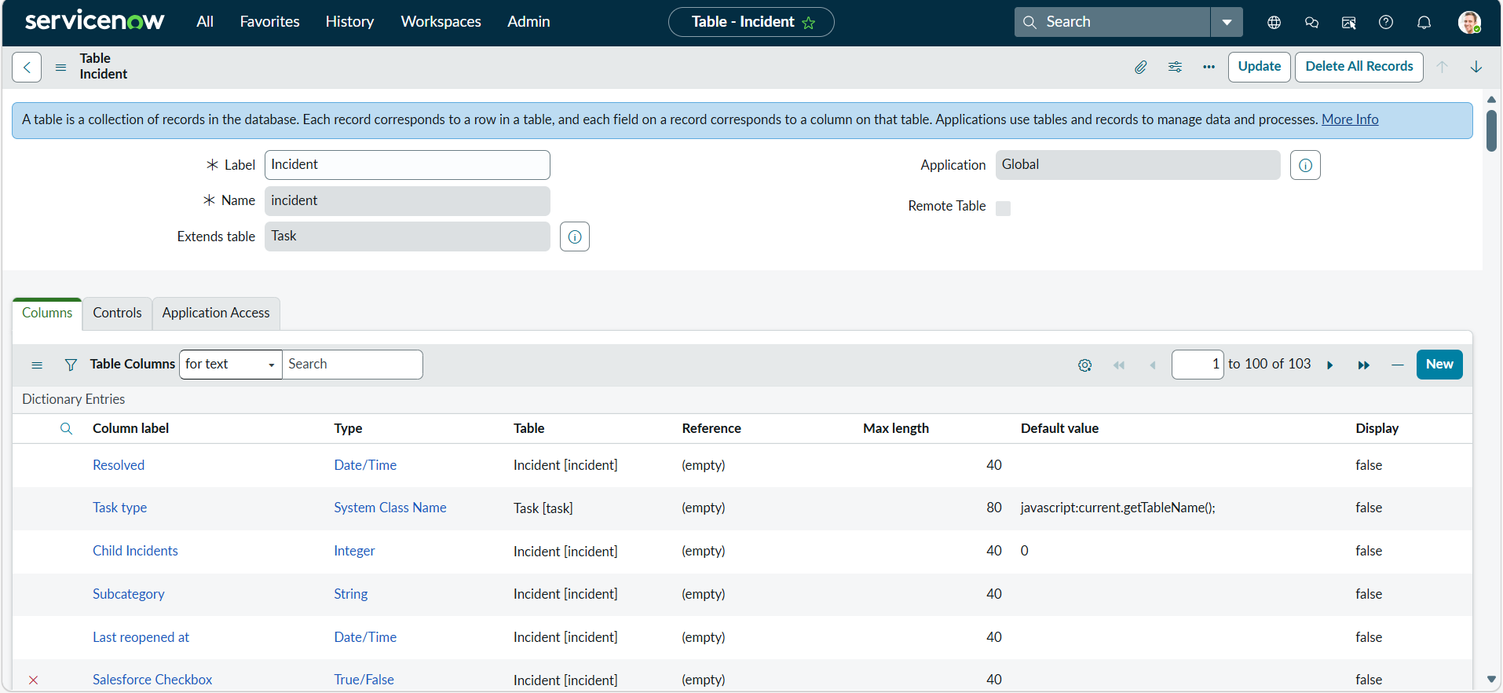1503x693 pixels.
Task: Expand the global Search dropdown arrow
Action: [x=1227, y=22]
